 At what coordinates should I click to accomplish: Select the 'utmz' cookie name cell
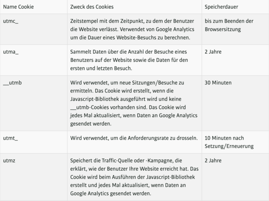pyautogui.click(x=9, y=161)
